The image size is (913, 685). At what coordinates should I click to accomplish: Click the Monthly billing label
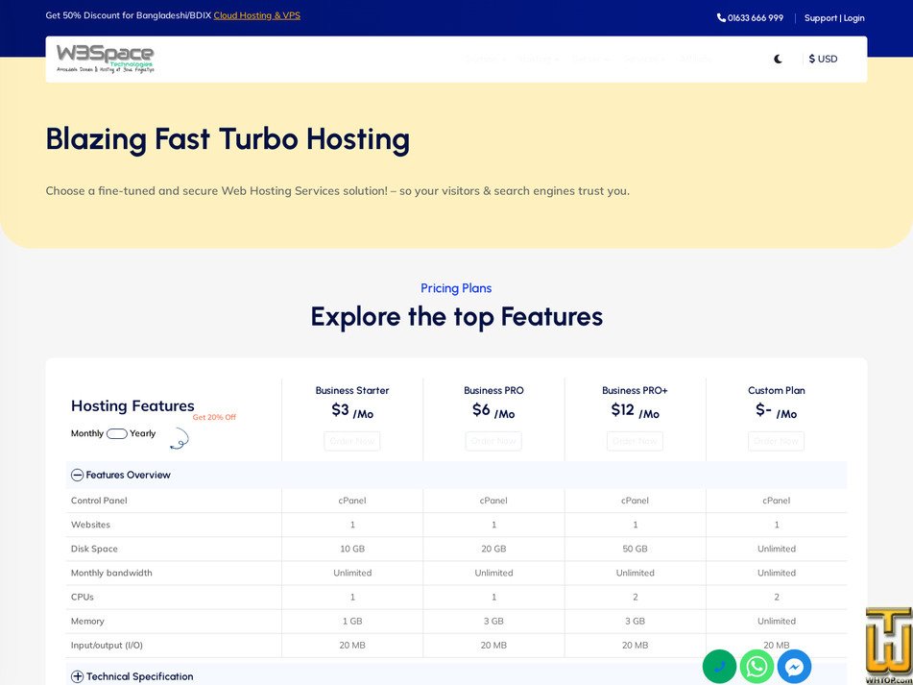coord(87,433)
